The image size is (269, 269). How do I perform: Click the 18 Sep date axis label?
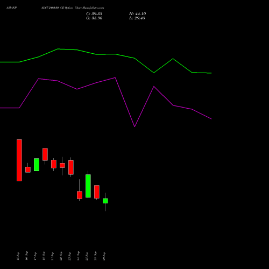[x=44, y=256]
